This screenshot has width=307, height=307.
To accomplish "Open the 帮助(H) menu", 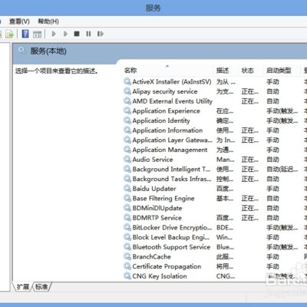I will [48, 21].
